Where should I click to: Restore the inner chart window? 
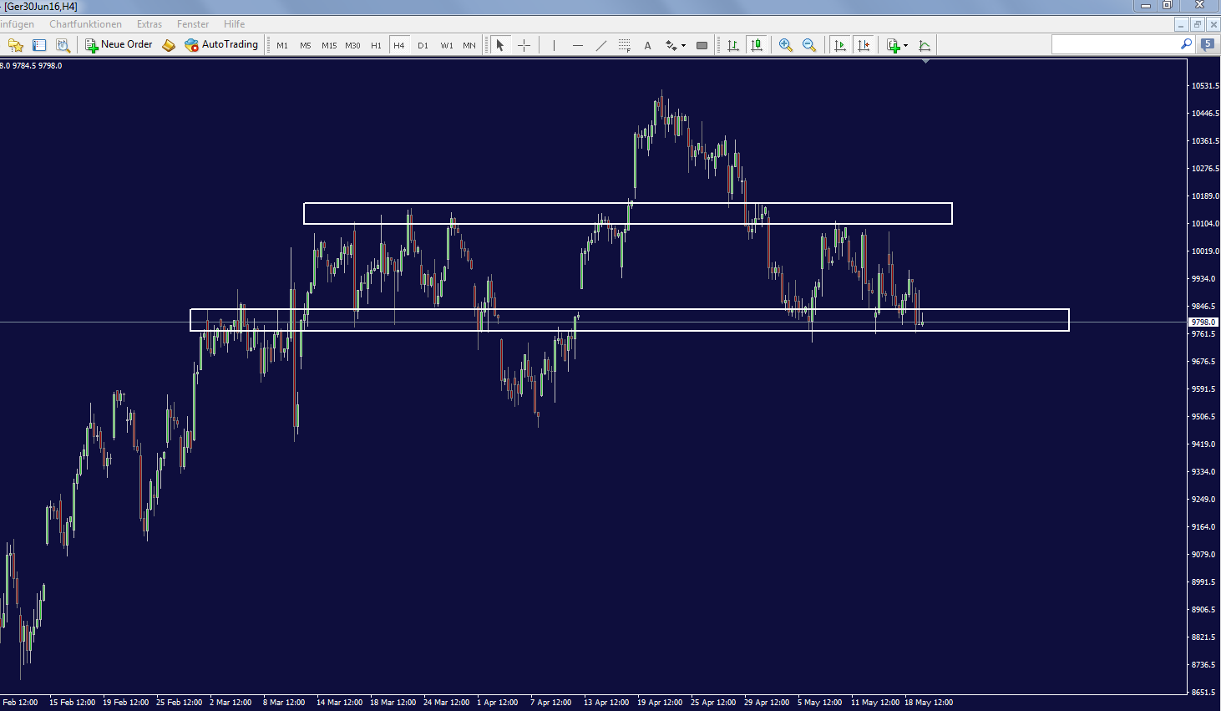(x=1197, y=24)
